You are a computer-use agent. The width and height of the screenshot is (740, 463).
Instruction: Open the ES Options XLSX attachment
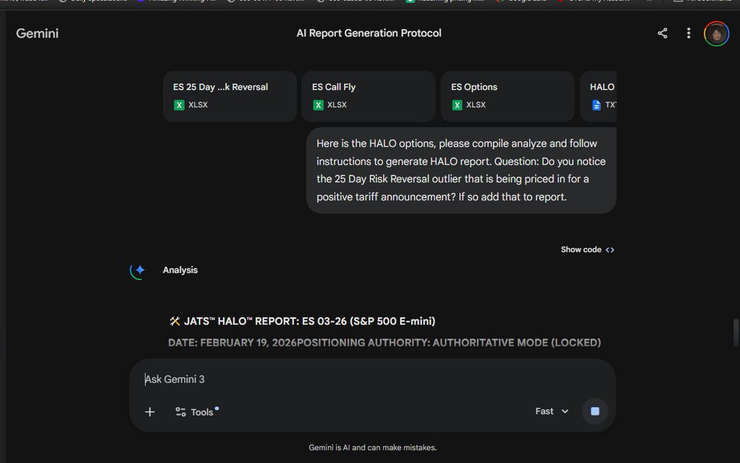(x=508, y=96)
